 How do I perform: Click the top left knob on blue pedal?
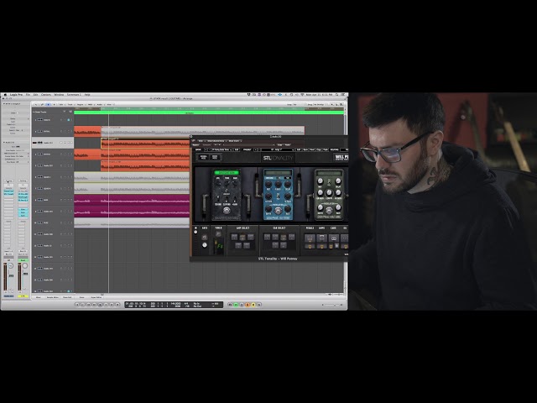[x=268, y=185]
